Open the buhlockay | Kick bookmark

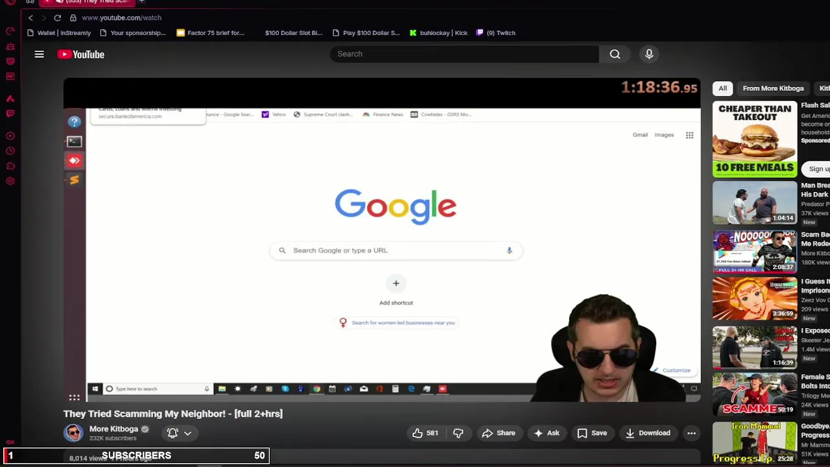438,33
